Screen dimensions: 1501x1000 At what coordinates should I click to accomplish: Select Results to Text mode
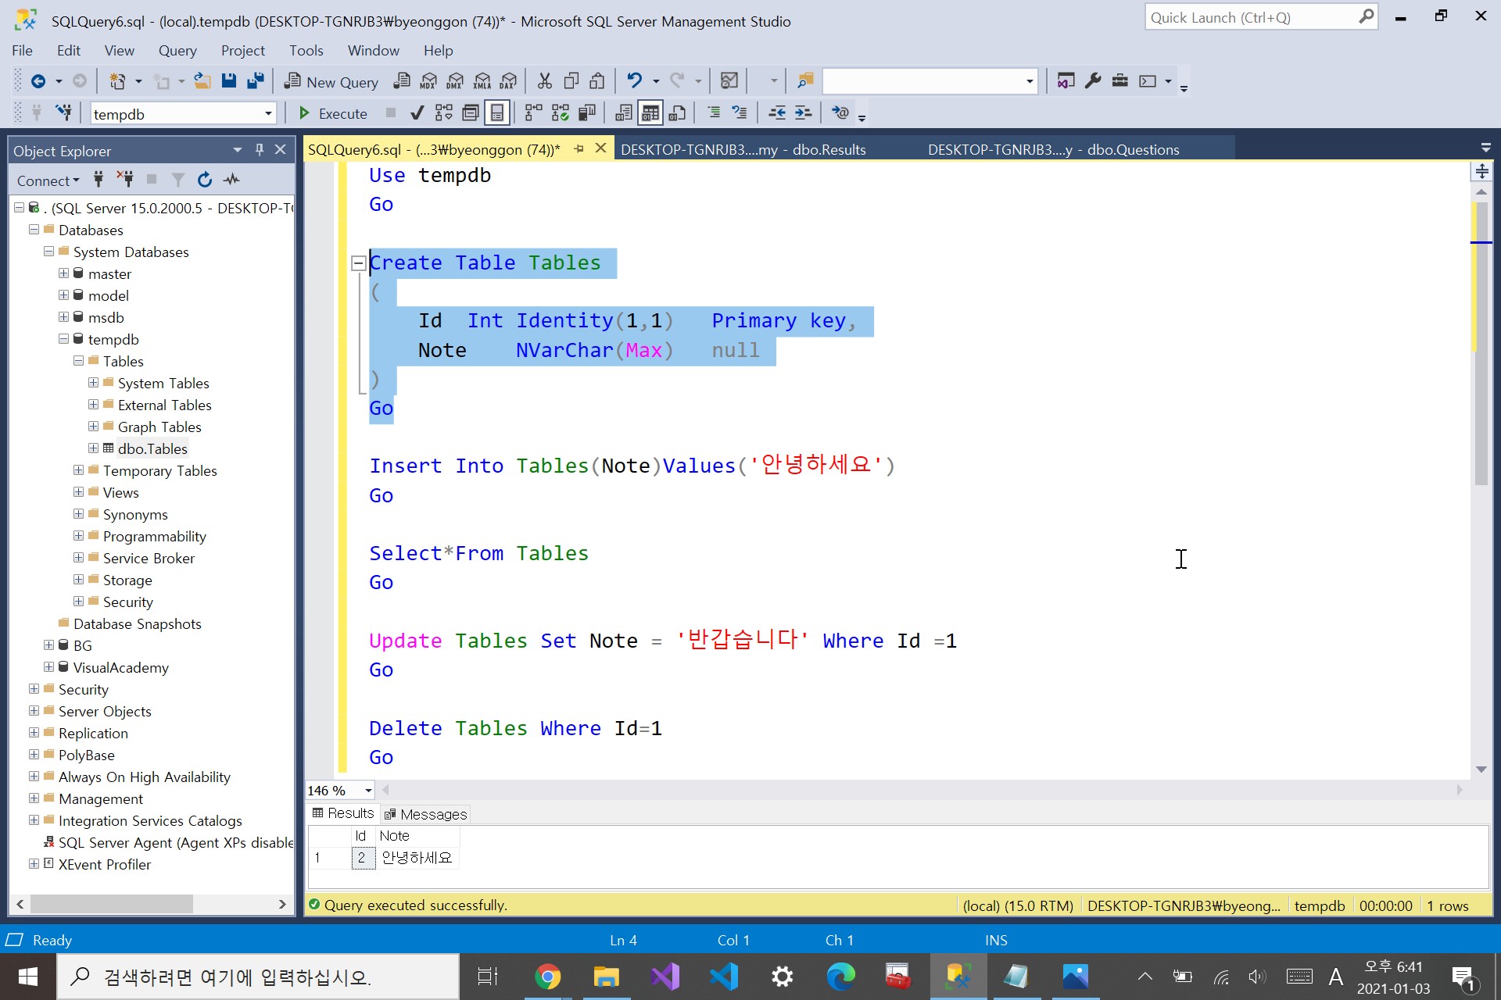(624, 113)
